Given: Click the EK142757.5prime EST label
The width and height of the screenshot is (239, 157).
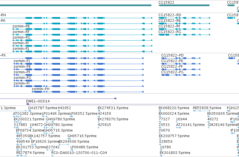Looking at the screenshot, I should tap(45, 136).
